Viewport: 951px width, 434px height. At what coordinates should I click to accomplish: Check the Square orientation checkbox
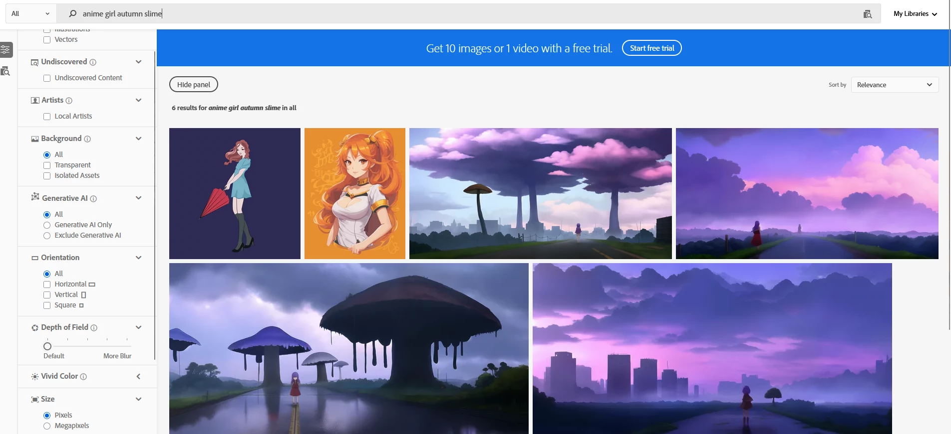coord(47,305)
